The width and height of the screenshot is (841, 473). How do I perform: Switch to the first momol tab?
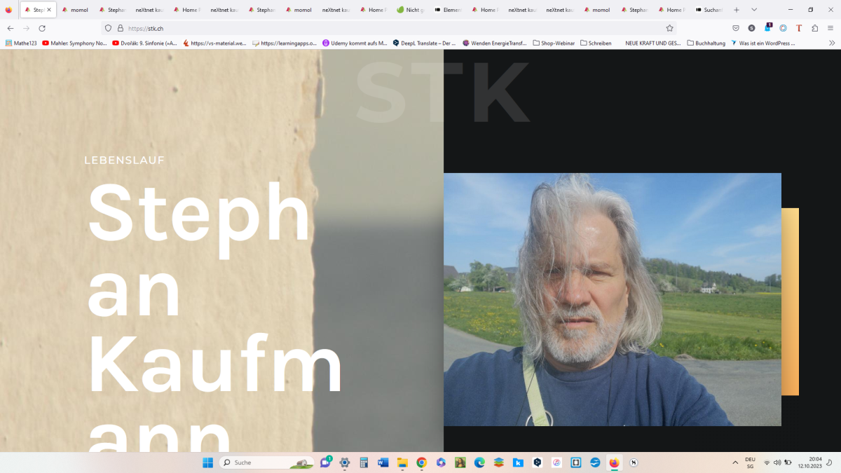point(75,10)
